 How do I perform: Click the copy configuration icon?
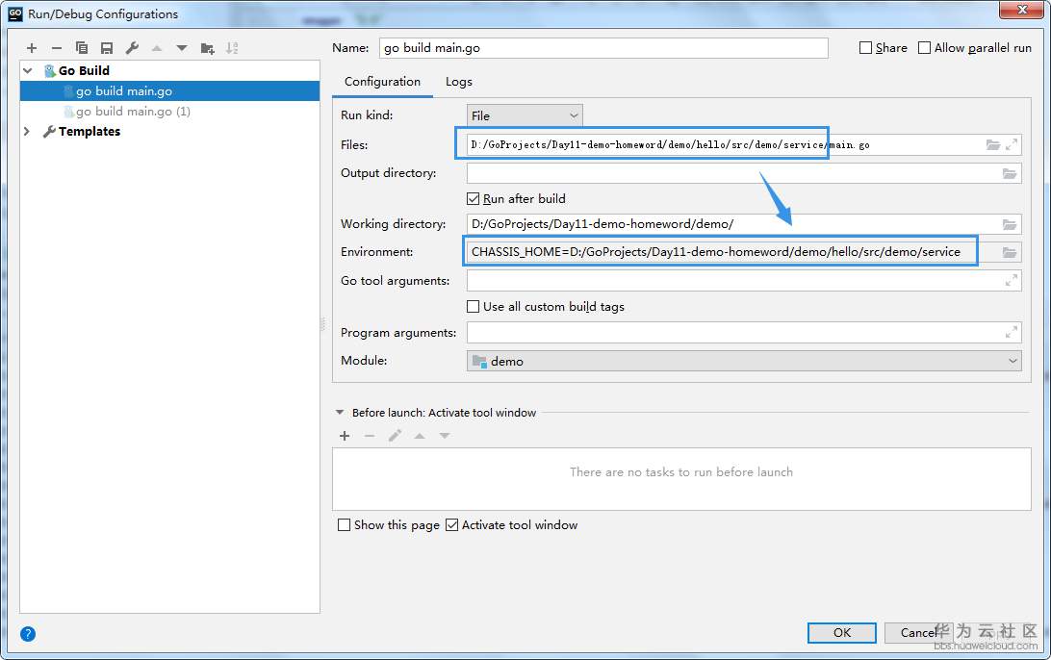tap(82, 48)
